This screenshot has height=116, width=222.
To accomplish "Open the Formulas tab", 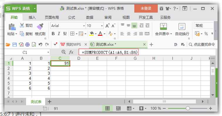I will click(x=72, y=17).
